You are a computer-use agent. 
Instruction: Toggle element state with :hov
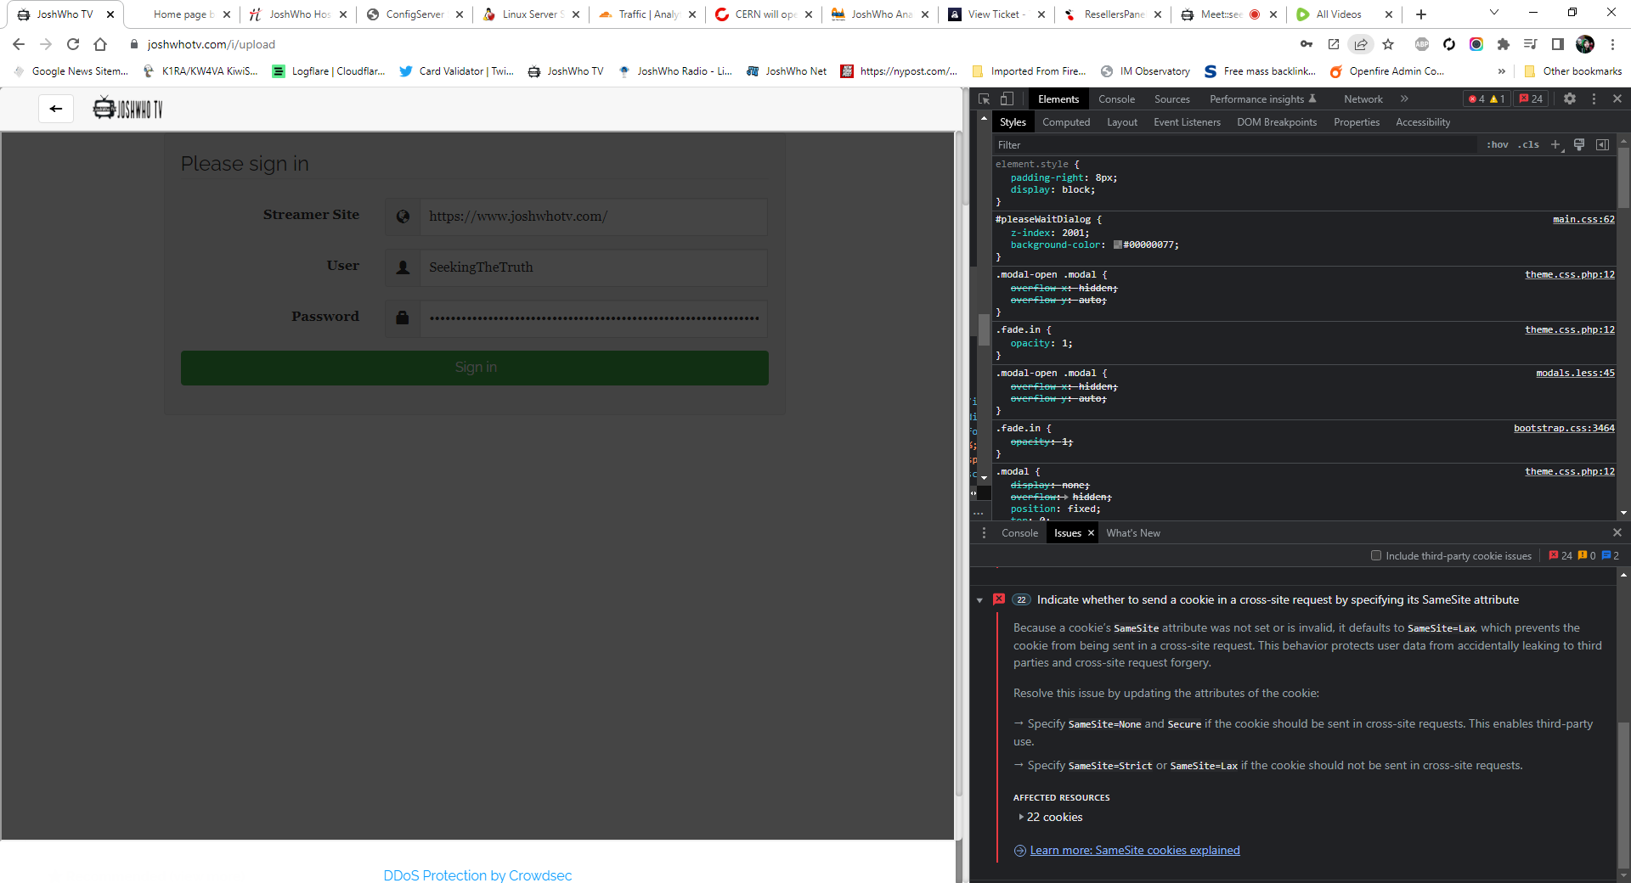coord(1497,144)
